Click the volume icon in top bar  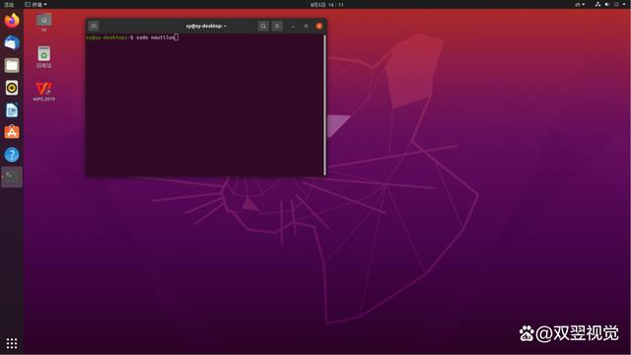tap(607, 4)
